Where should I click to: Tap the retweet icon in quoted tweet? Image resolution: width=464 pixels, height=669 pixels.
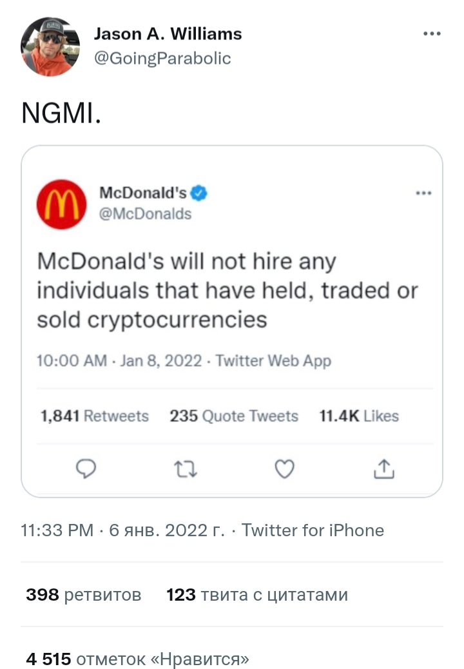click(186, 470)
